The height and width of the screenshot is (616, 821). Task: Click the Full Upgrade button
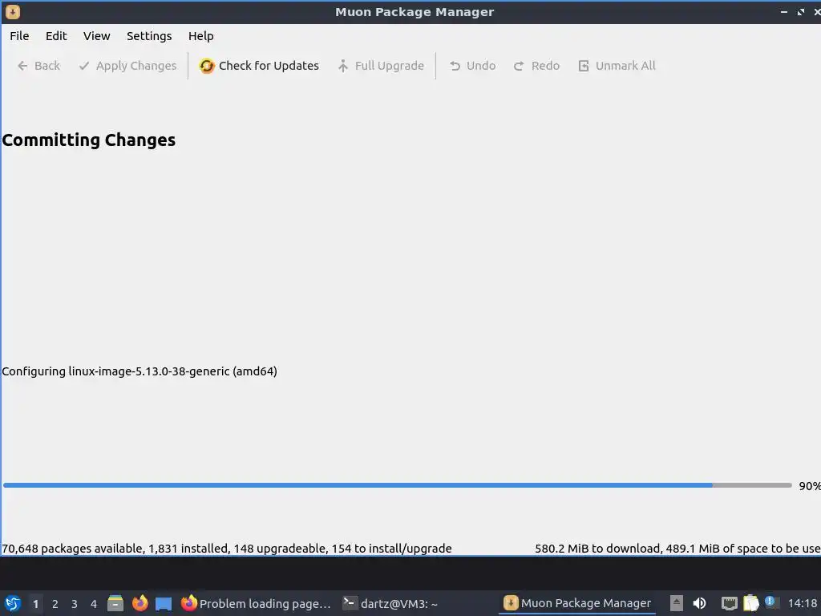point(381,66)
